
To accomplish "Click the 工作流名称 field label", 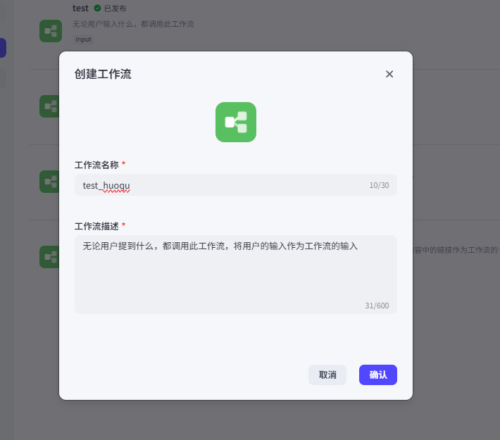I will point(96,164).
